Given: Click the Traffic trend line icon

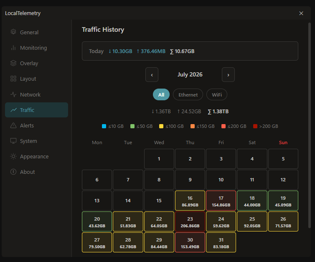Looking at the screenshot, I should 13,110.
